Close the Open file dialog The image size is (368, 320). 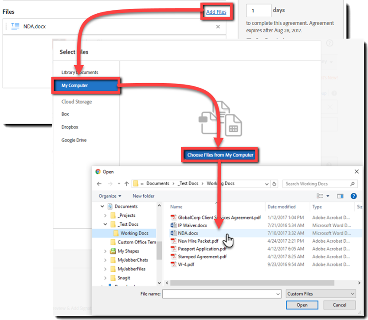pos(356,171)
